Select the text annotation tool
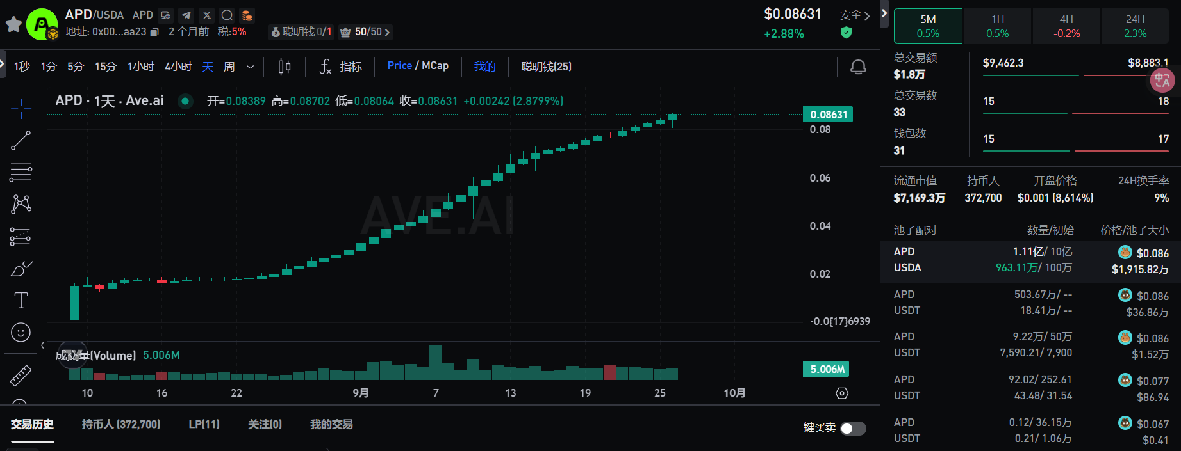Viewport: 1181px width, 451px height. (21, 300)
